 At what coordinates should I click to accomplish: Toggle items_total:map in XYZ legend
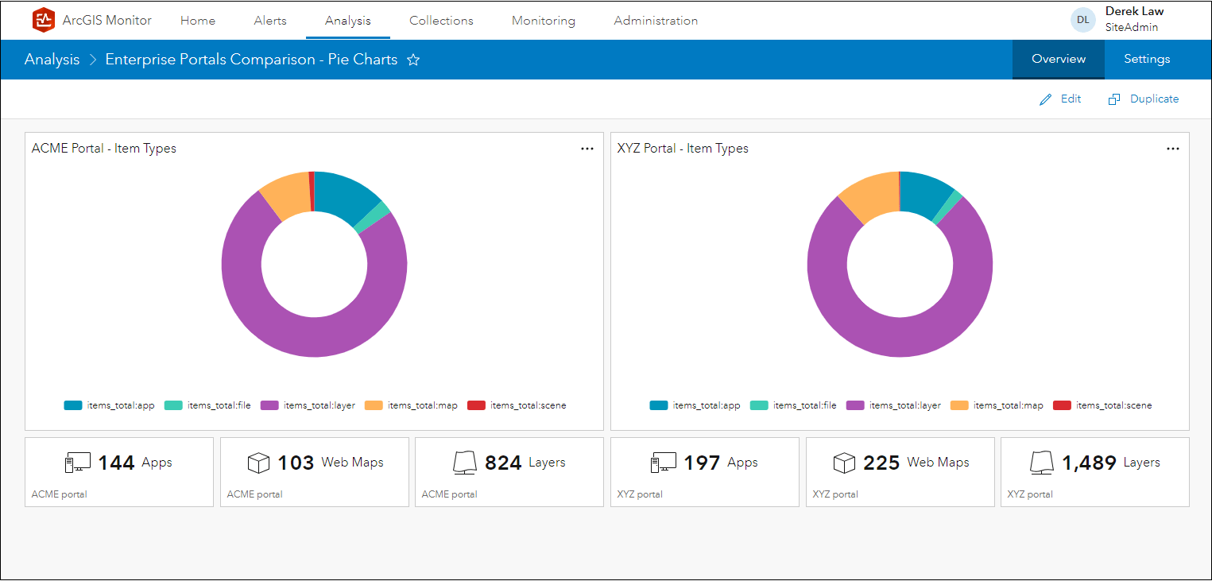[997, 405]
